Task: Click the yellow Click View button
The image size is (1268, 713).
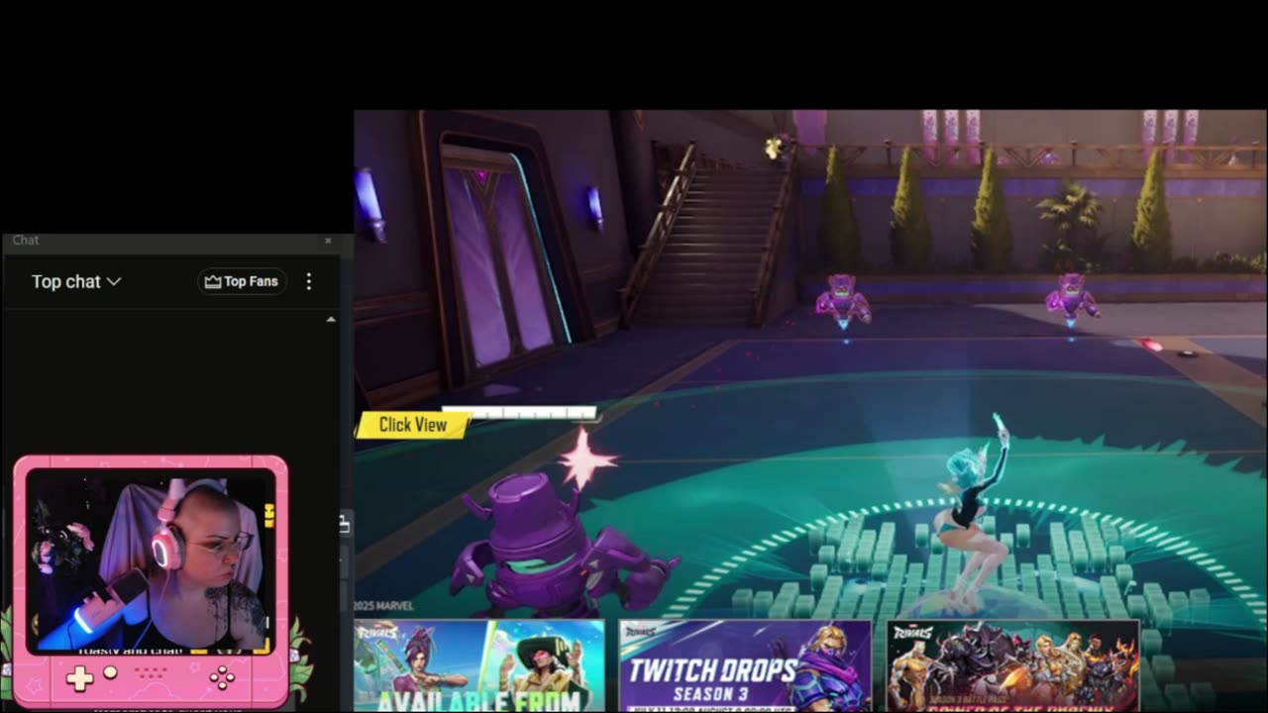Action: coord(413,425)
